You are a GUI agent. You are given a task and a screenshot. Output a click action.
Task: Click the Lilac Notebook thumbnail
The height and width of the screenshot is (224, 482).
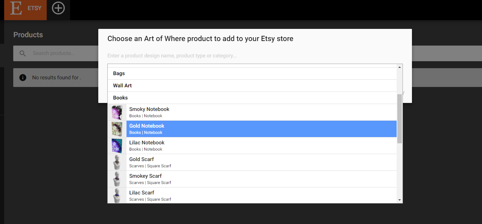(x=117, y=146)
